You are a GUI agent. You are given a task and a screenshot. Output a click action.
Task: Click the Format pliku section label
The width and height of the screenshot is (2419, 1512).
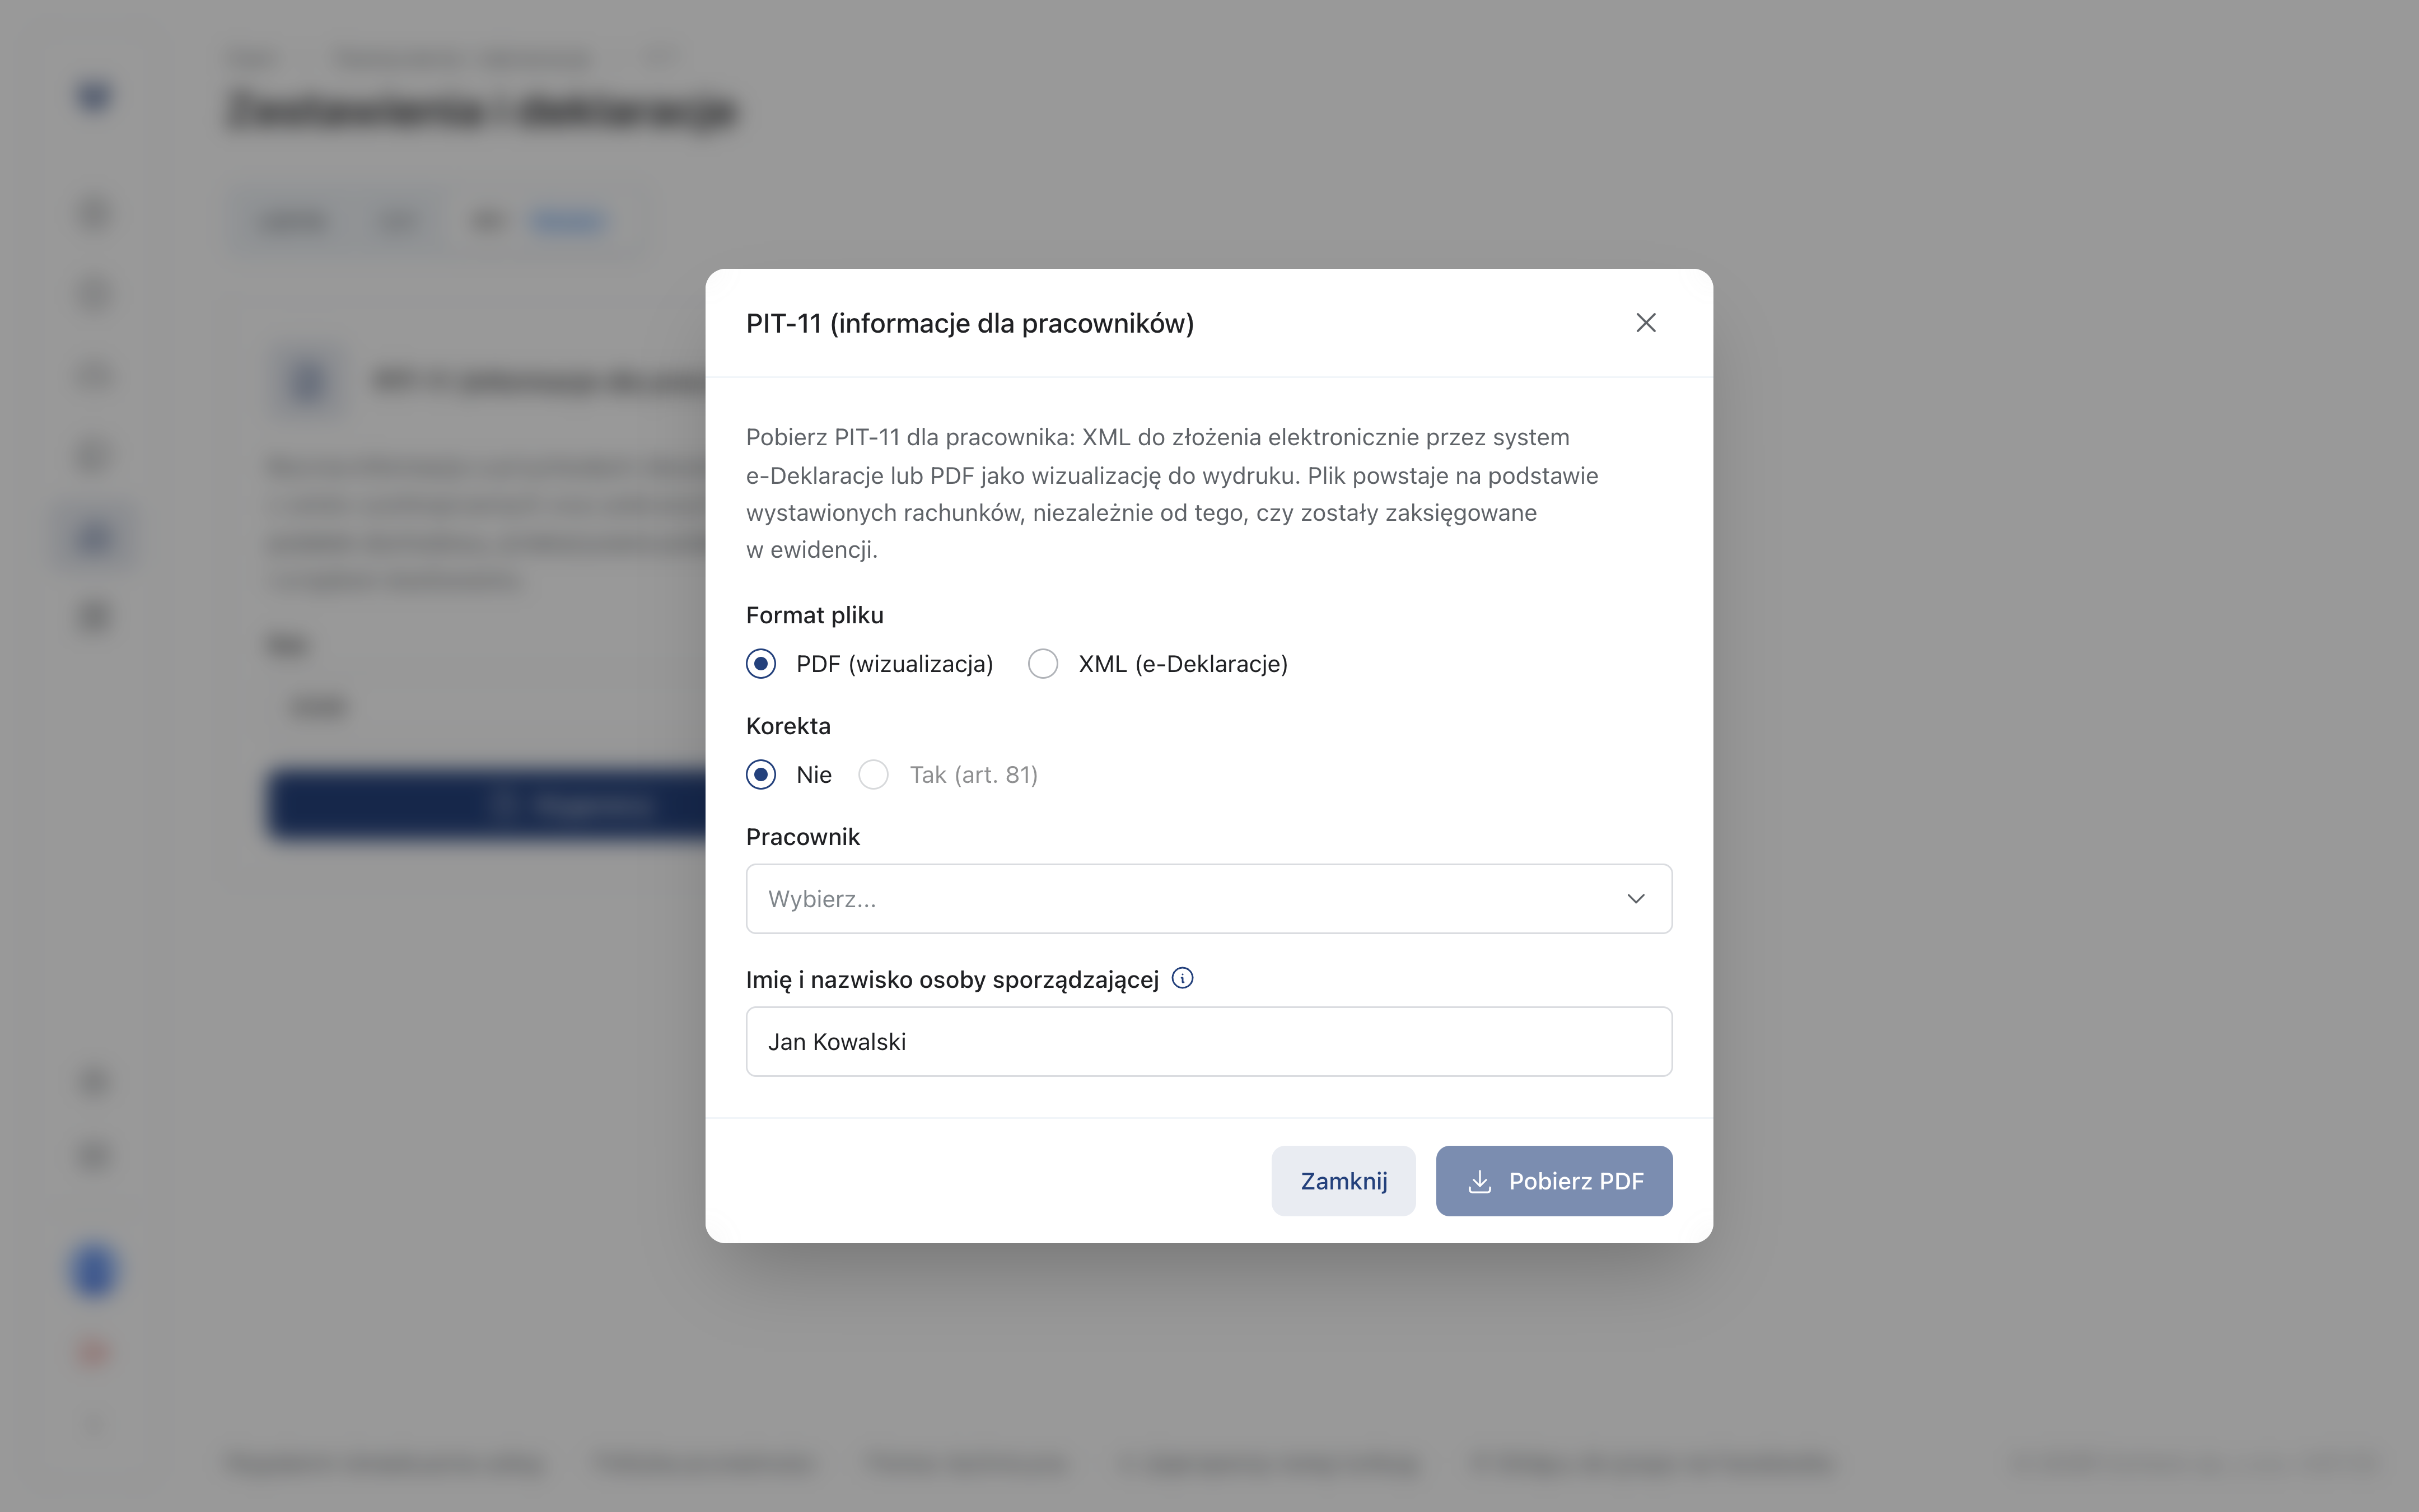coord(815,615)
